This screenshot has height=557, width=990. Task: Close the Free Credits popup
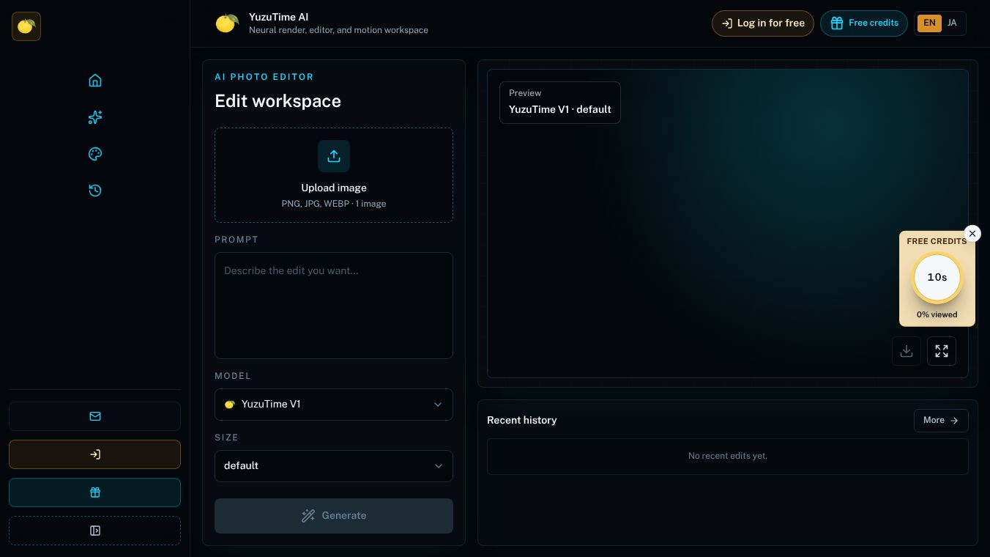click(x=972, y=234)
